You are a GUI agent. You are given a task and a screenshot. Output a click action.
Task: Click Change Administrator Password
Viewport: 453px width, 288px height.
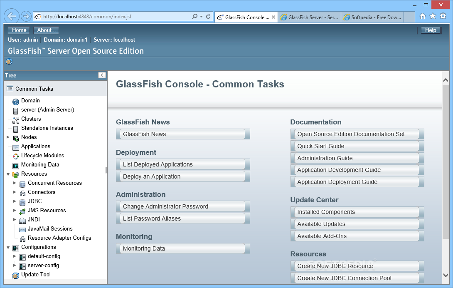[x=183, y=206]
